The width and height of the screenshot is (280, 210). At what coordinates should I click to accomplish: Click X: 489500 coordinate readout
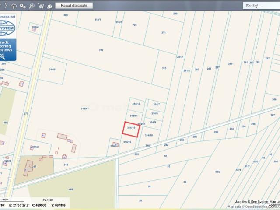coord(39,205)
